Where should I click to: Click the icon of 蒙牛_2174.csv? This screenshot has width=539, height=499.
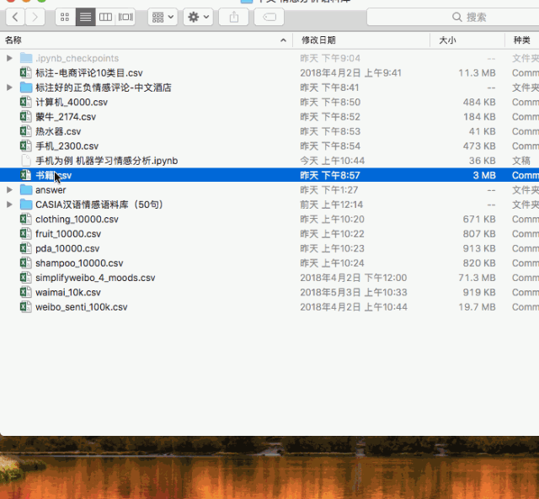tap(26, 116)
